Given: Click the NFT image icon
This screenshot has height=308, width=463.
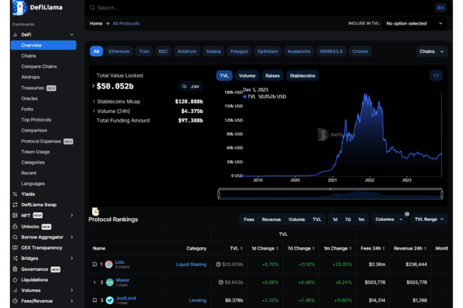Looking at the screenshot, I should [15, 215].
